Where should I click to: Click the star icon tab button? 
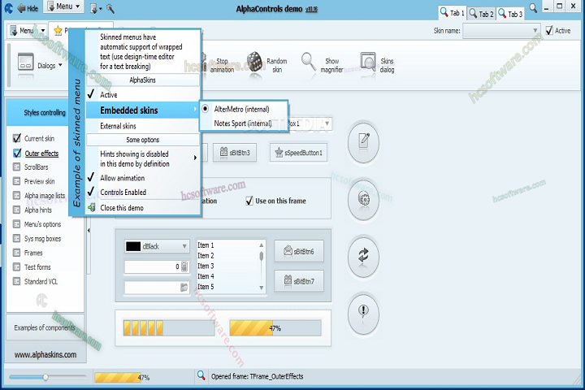(x=58, y=31)
